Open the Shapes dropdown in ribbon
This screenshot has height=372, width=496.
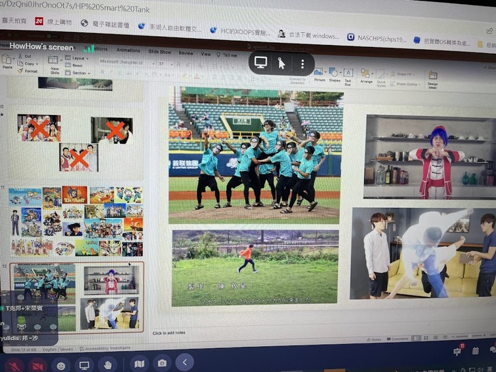pos(334,74)
